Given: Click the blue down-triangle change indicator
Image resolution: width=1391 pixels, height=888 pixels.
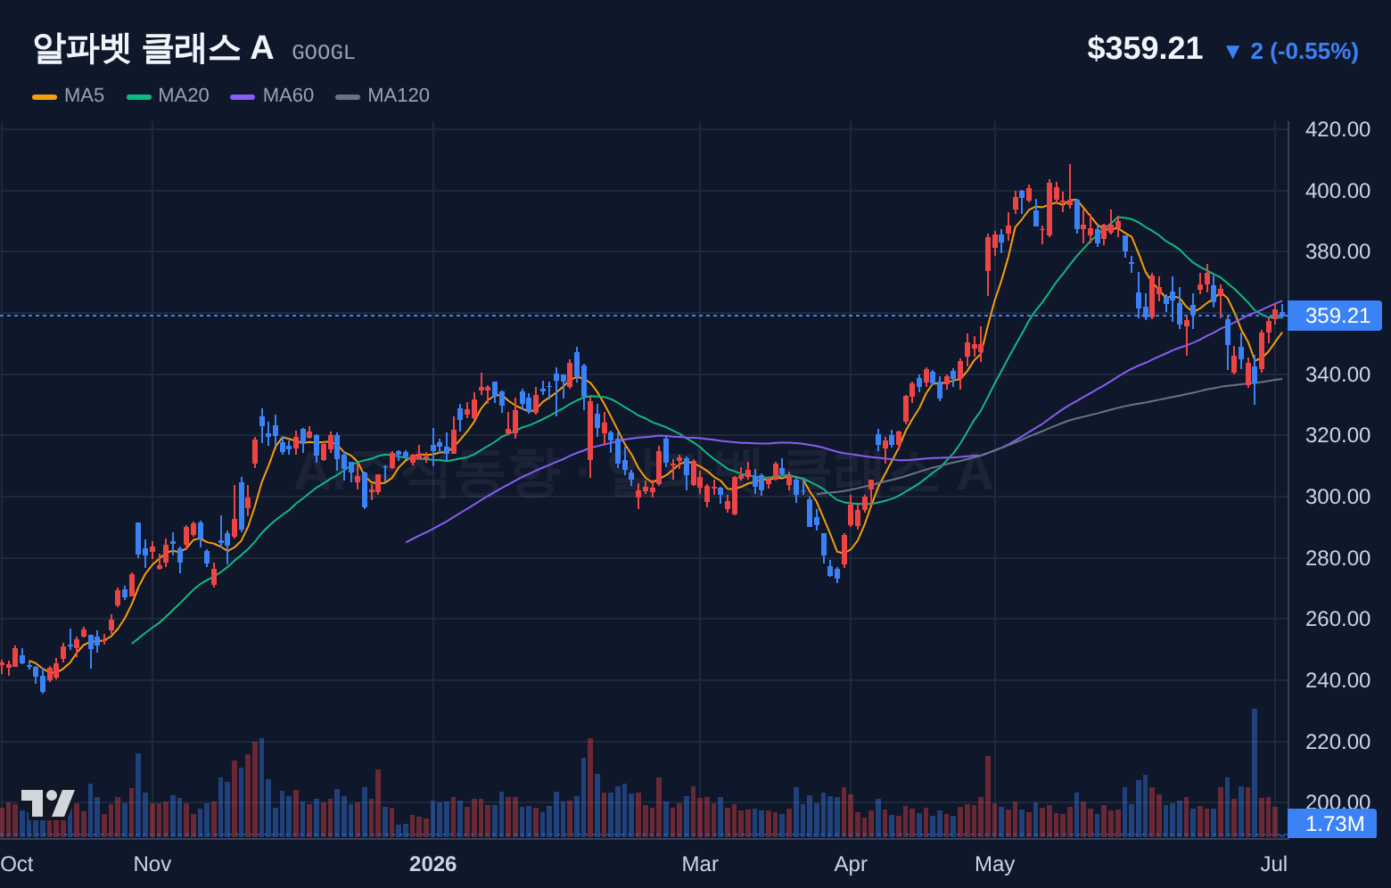Looking at the screenshot, I should click(x=1232, y=52).
